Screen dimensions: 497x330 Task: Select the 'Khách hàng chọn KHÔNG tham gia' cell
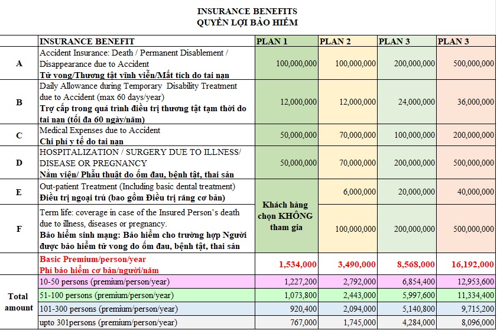pos(287,216)
